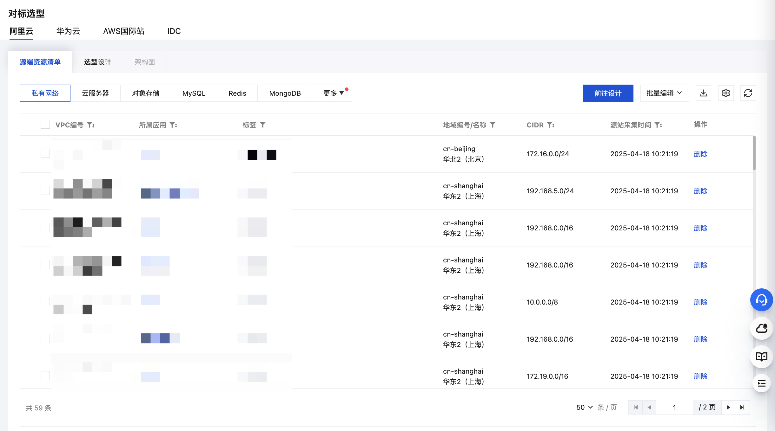Click the download export icon
The width and height of the screenshot is (775, 431).
click(x=703, y=93)
